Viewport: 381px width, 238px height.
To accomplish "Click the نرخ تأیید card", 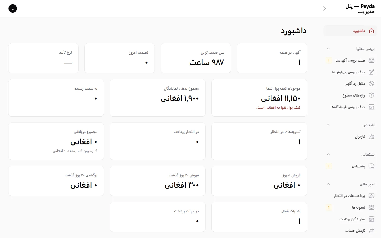I will (43, 58).
